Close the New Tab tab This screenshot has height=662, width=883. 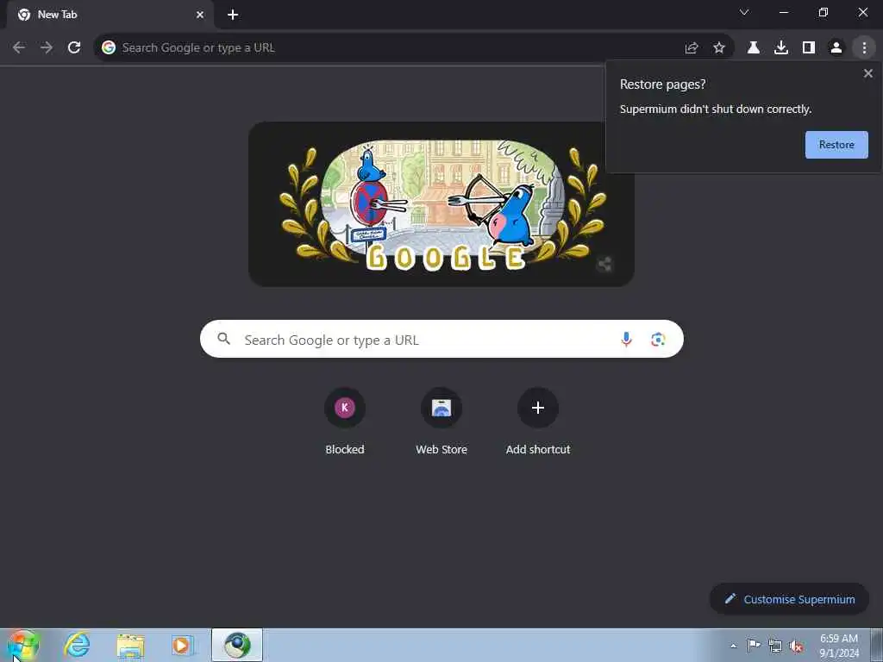click(200, 15)
